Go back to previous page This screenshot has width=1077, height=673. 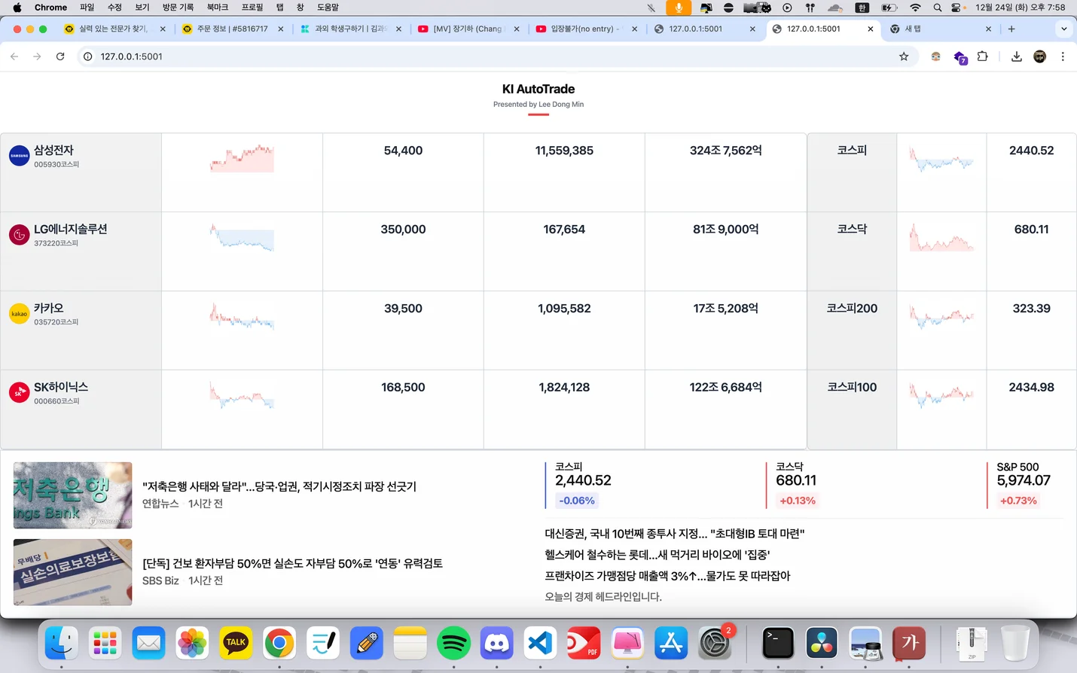(14, 56)
